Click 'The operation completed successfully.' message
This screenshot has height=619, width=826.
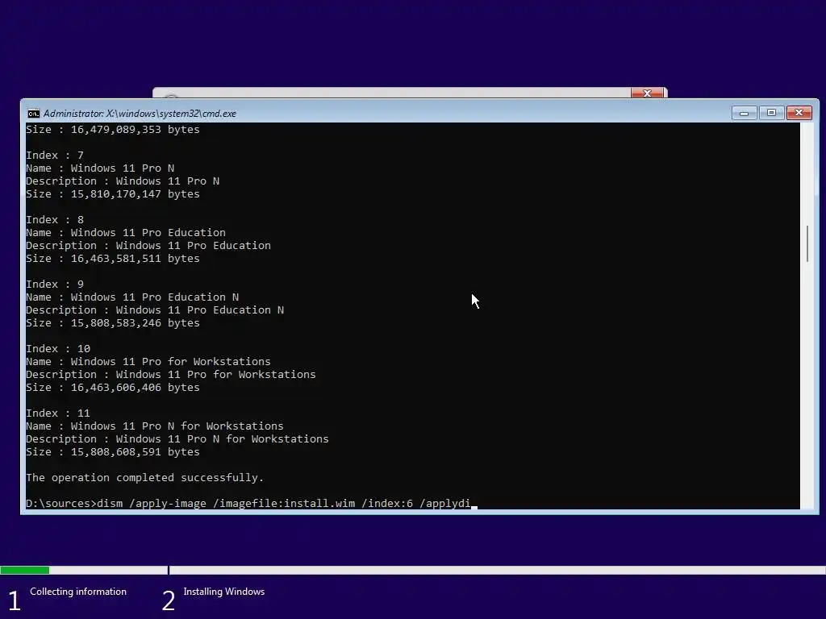[x=145, y=478]
